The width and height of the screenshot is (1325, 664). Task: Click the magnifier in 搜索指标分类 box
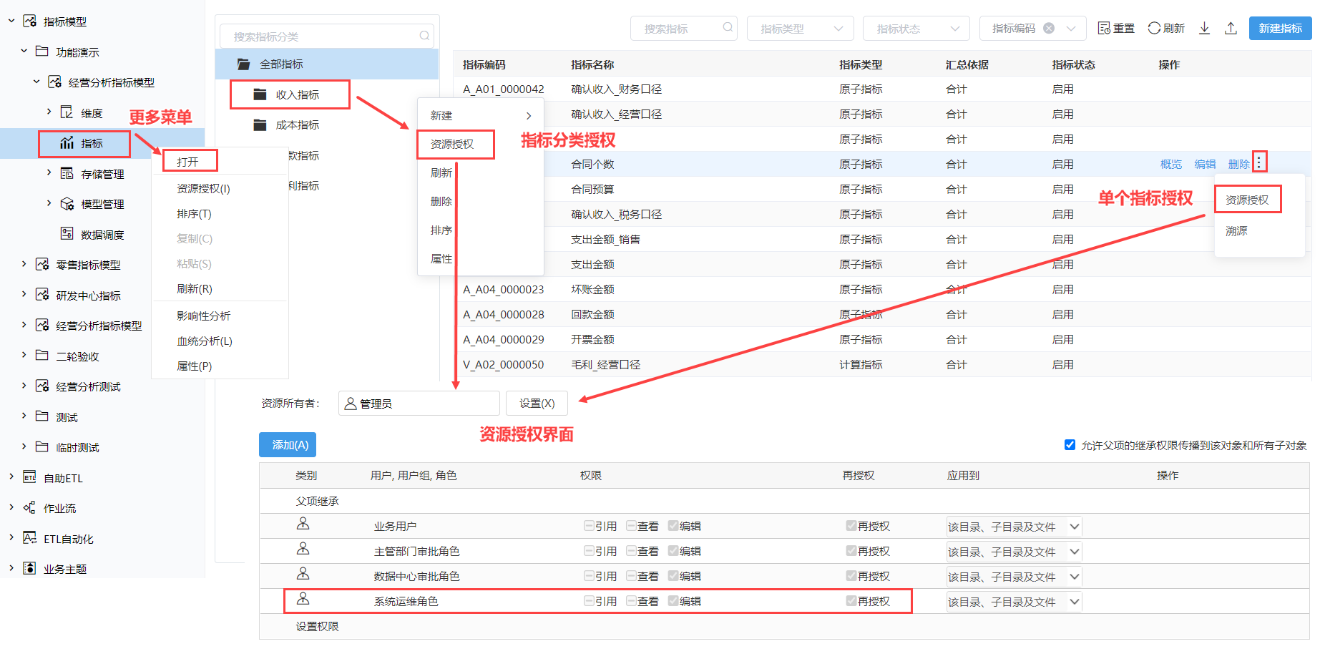pyautogui.click(x=424, y=36)
